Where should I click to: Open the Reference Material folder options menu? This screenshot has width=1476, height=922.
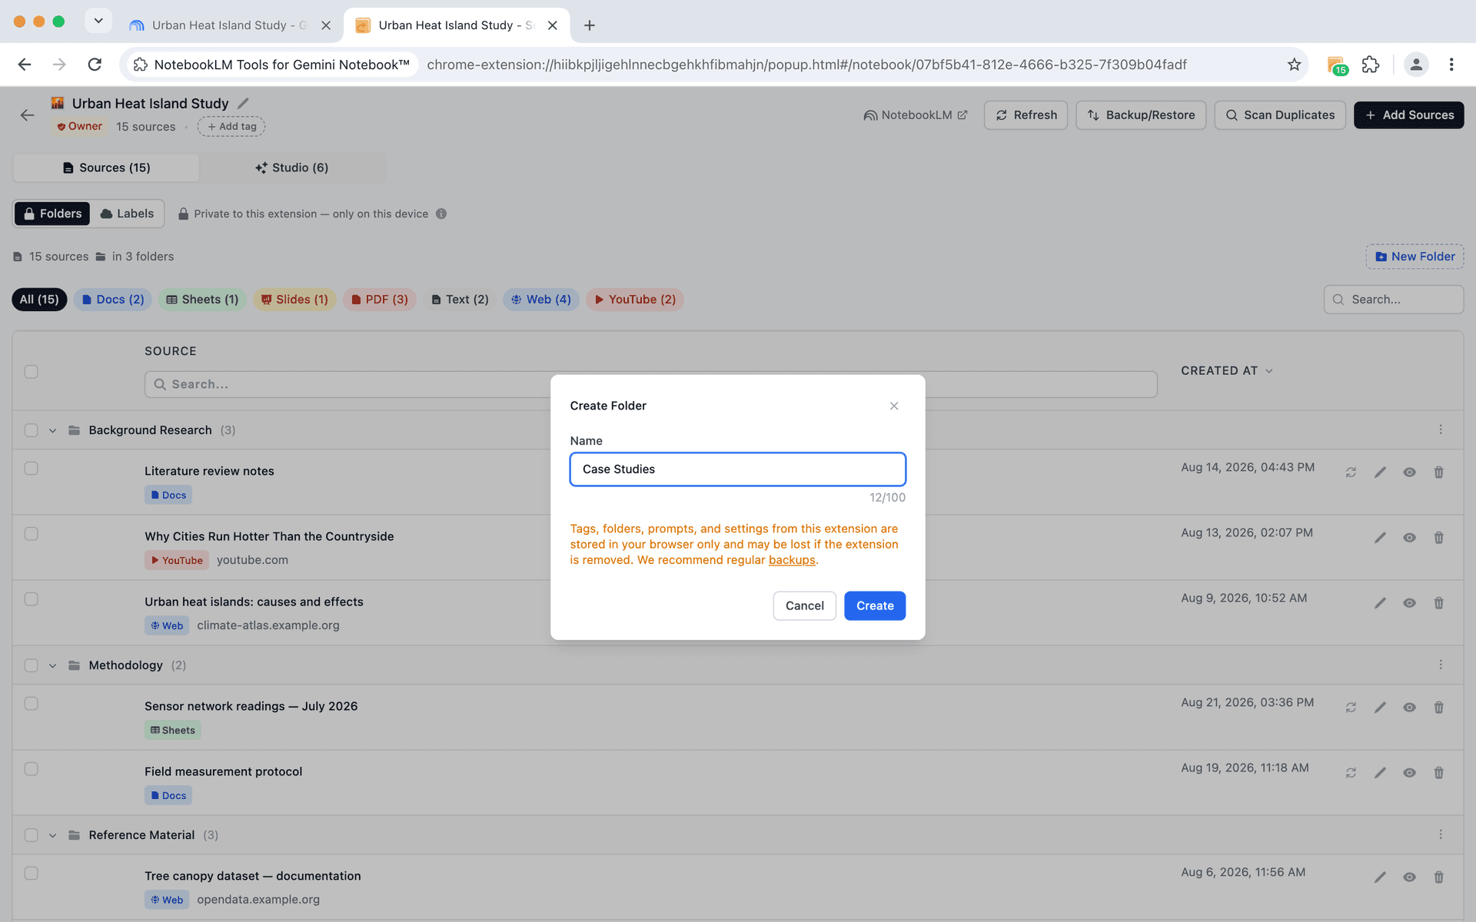pos(1441,835)
